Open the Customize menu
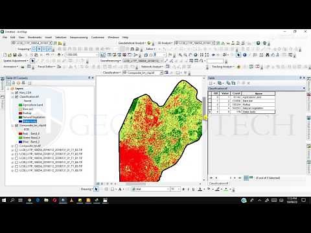 [98, 38]
